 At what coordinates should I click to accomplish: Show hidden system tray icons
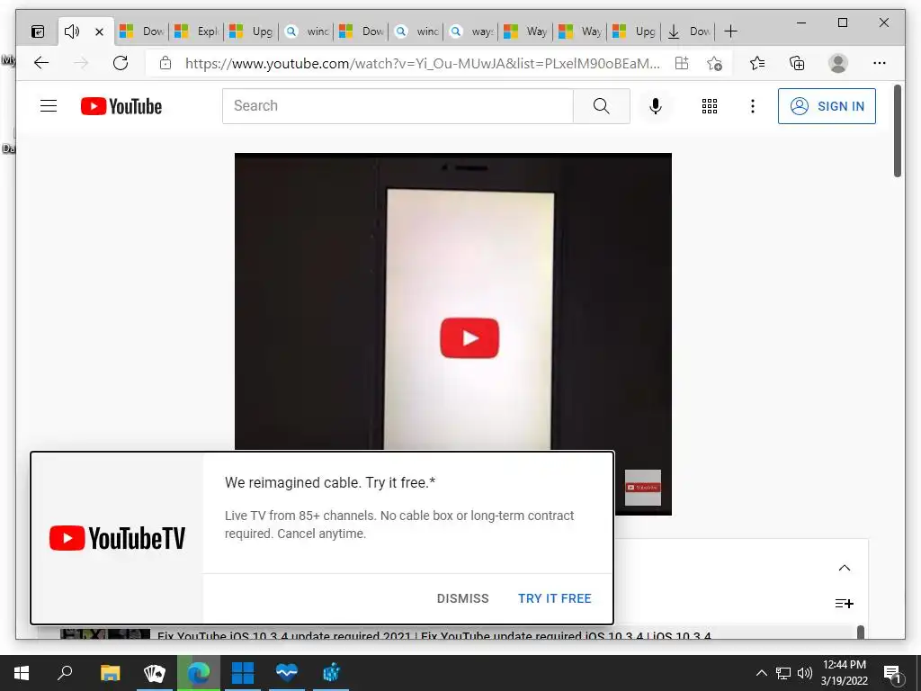pos(761,673)
